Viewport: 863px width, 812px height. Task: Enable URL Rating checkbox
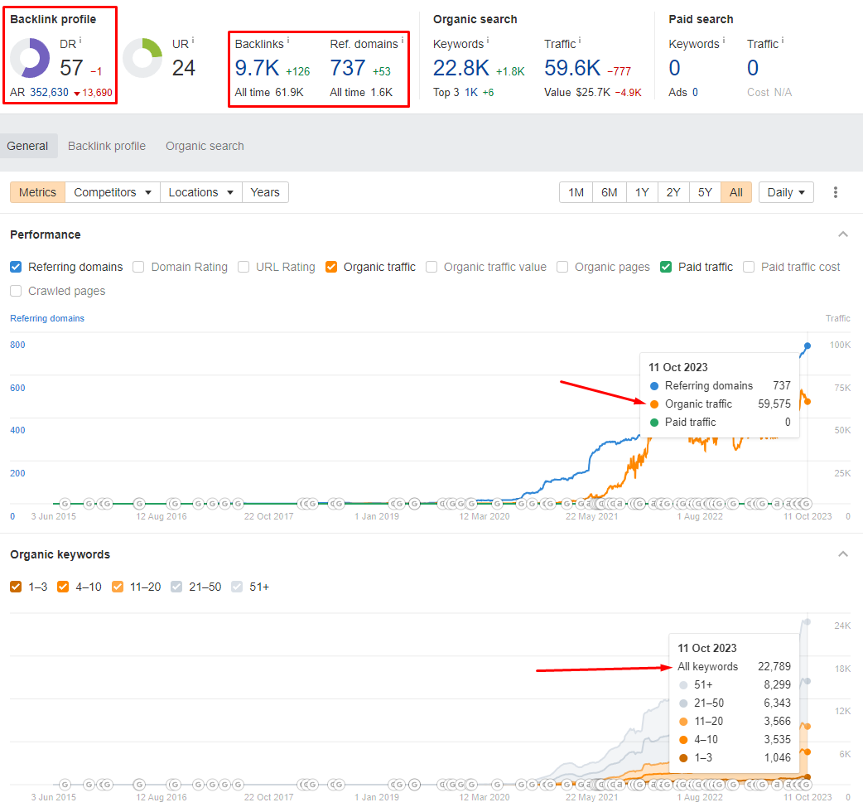243,267
